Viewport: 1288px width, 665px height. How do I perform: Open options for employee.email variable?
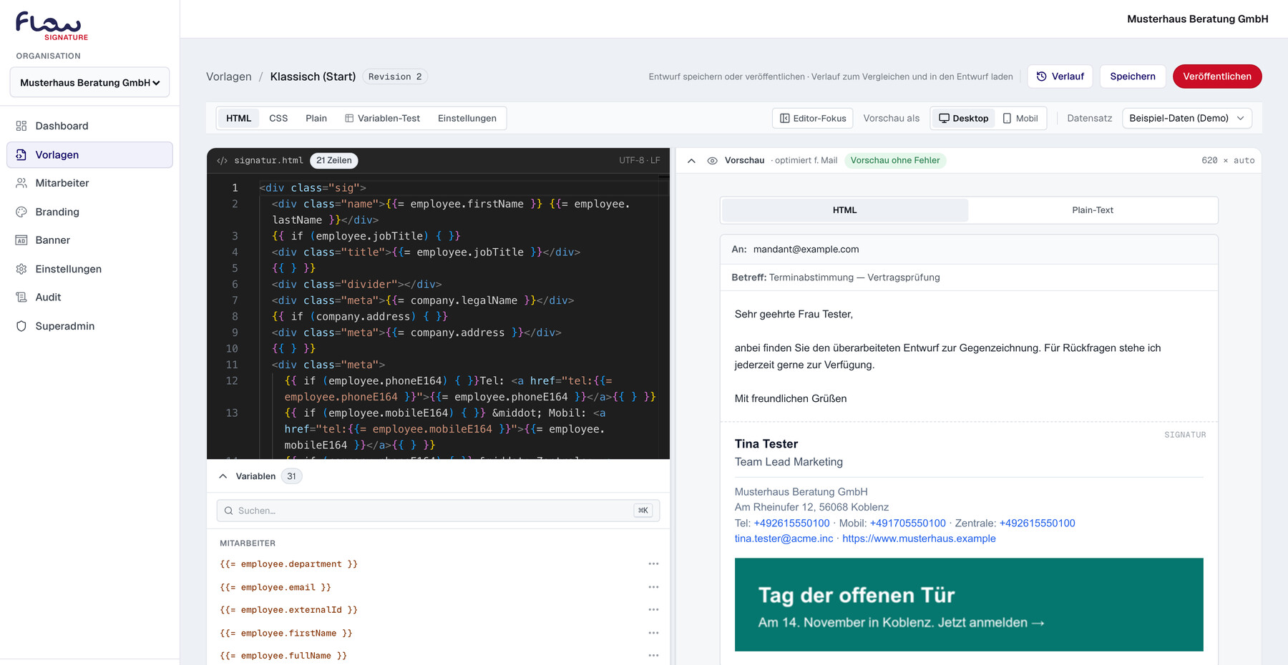click(x=653, y=587)
